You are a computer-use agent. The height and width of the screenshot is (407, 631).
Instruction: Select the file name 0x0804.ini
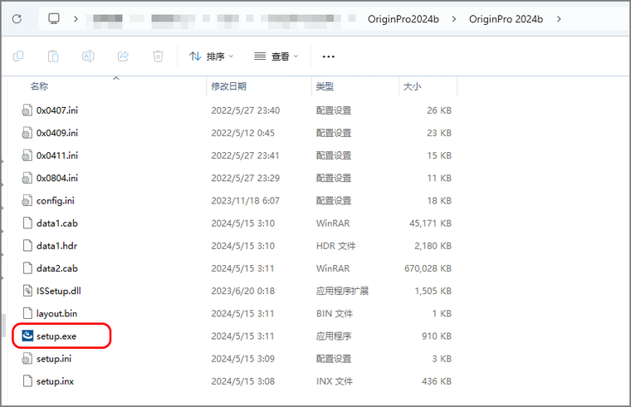click(x=57, y=178)
